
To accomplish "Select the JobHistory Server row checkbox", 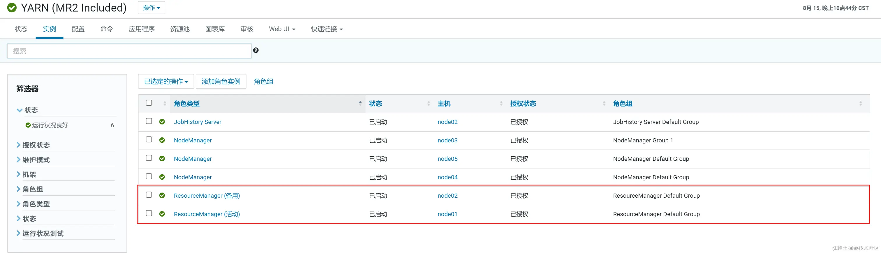I will coord(149,121).
